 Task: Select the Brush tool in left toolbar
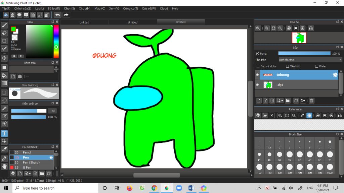point(4,25)
